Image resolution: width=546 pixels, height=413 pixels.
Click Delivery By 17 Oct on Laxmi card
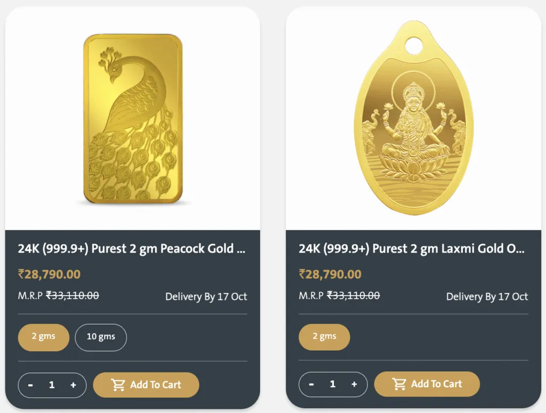click(x=487, y=296)
